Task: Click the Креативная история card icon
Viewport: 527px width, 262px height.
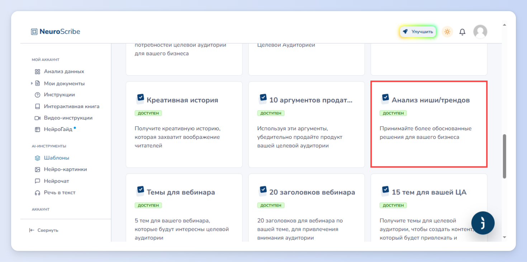Action: point(140,98)
